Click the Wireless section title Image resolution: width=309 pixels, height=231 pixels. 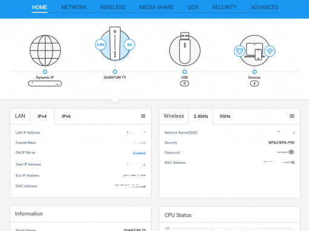[174, 116]
